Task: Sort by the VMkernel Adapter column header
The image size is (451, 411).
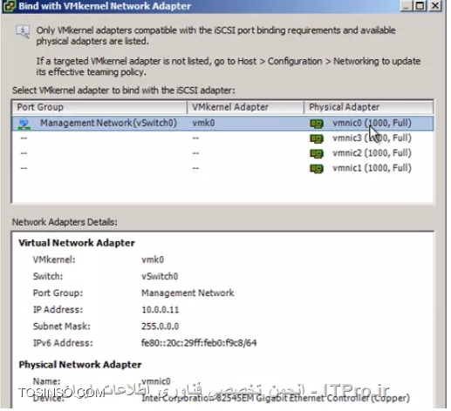Action: [x=245, y=107]
